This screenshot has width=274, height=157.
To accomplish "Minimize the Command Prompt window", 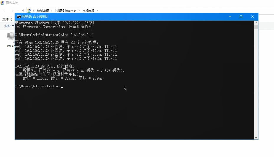I will [x=230, y=17].
